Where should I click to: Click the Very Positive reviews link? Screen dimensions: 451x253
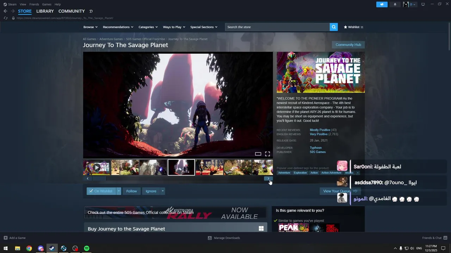point(319,134)
